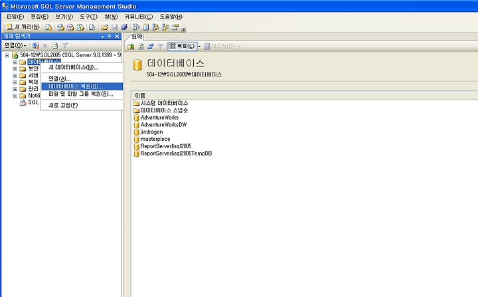478x297 pixels.
Task: Click the 보고서(O) report button
Action: pyautogui.click(x=220, y=47)
